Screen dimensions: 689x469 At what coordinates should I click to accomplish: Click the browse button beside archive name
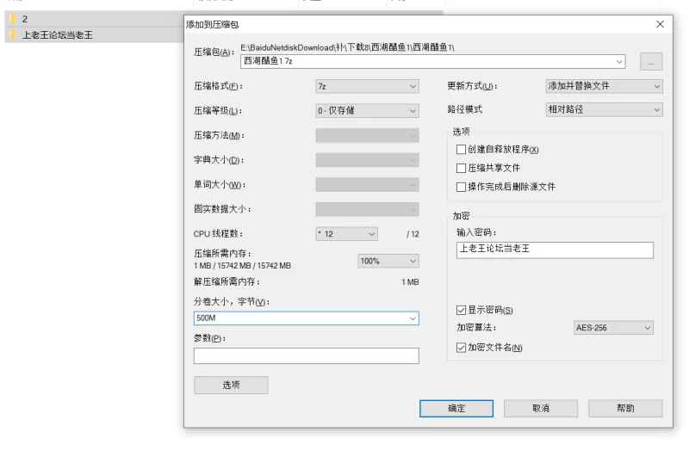(651, 61)
